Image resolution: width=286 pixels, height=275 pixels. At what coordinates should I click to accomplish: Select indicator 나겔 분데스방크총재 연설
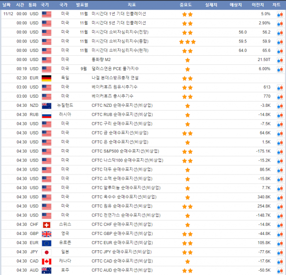[115, 78]
